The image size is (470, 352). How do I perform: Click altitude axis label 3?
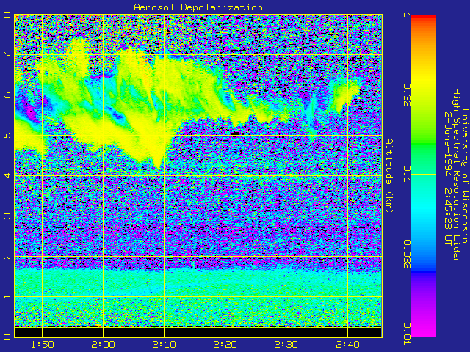[x=7, y=216]
